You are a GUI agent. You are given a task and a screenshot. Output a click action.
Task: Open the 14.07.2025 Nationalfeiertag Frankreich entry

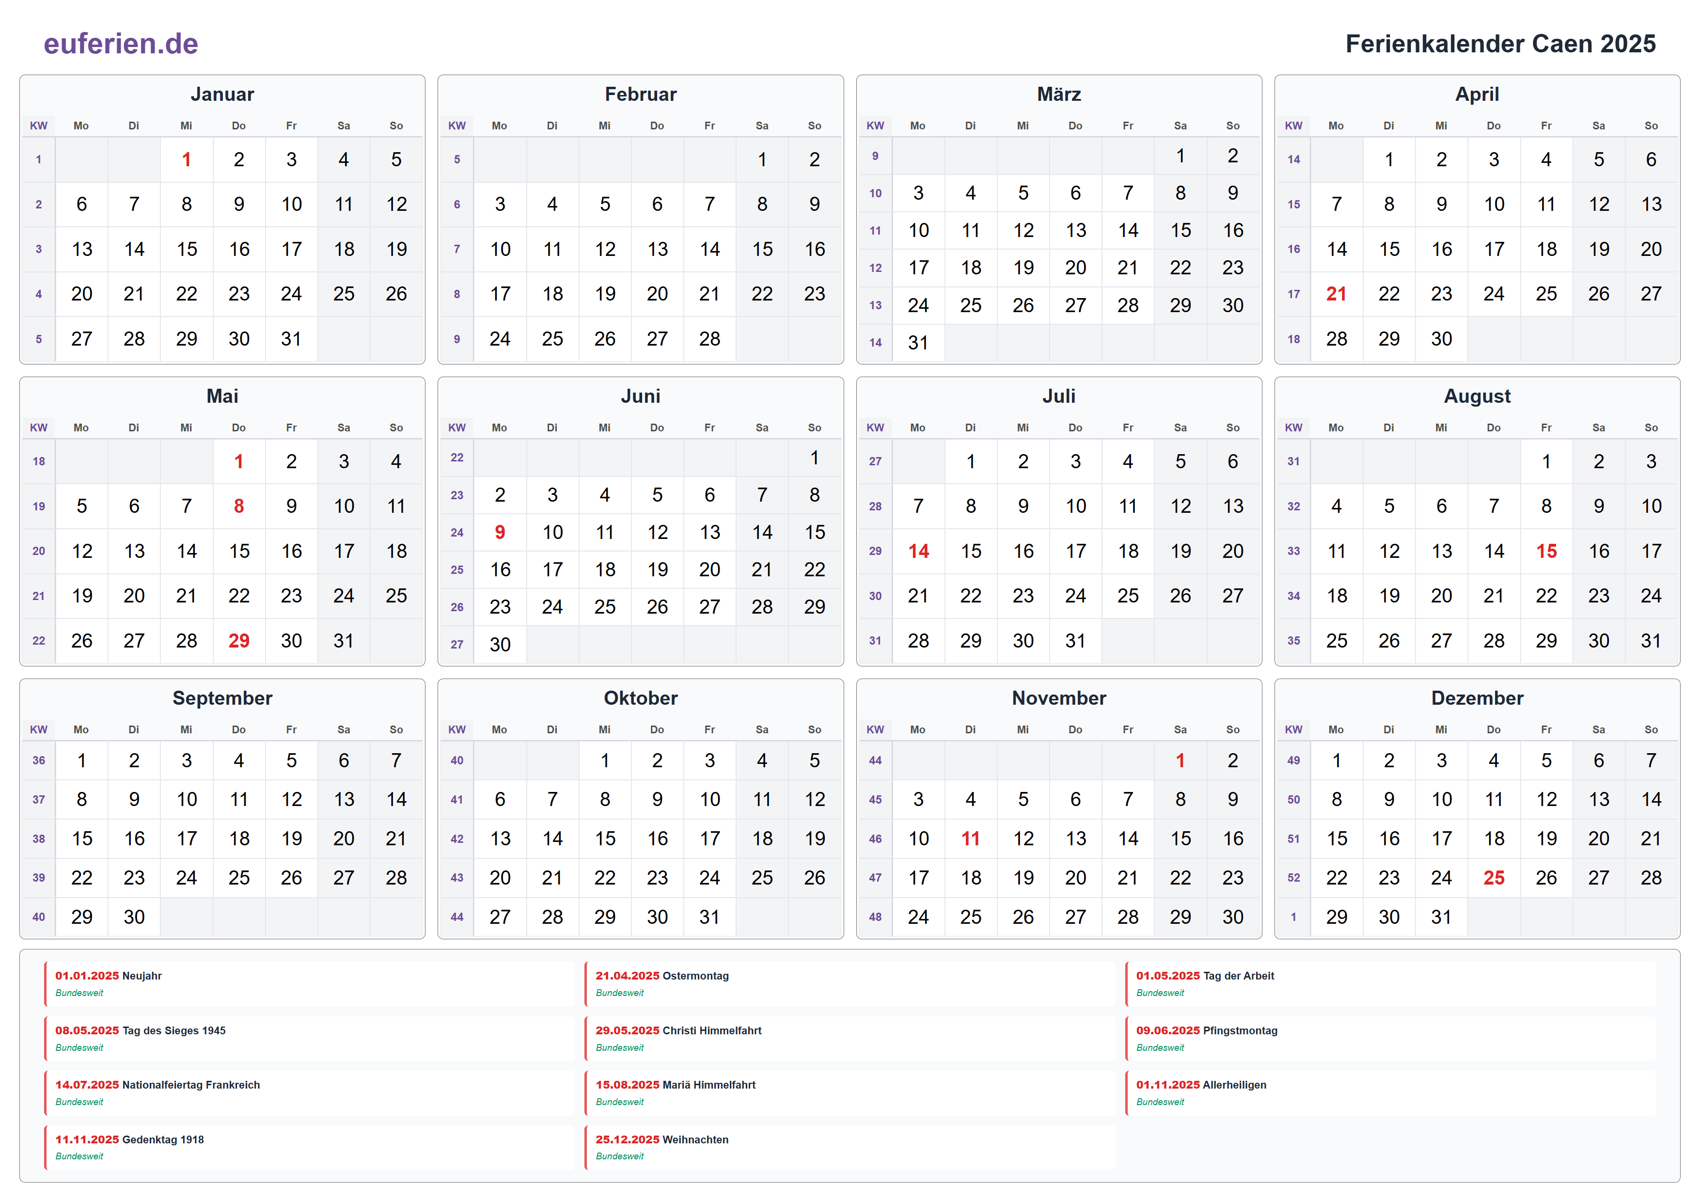(x=309, y=1092)
